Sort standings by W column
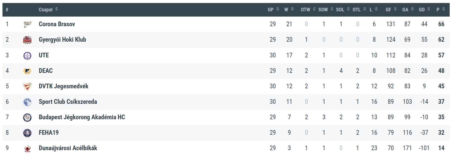The height and width of the screenshot is (156, 453). tap(289, 10)
